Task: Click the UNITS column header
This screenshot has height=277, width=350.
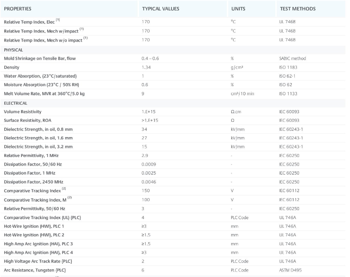Action: pos(238,9)
